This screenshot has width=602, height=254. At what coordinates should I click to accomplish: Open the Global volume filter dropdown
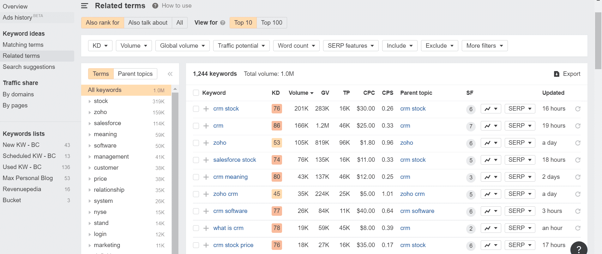click(x=183, y=46)
